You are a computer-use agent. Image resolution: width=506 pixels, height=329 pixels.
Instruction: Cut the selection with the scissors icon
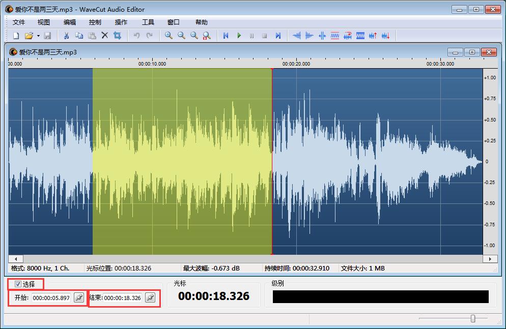[x=66, y=36]
